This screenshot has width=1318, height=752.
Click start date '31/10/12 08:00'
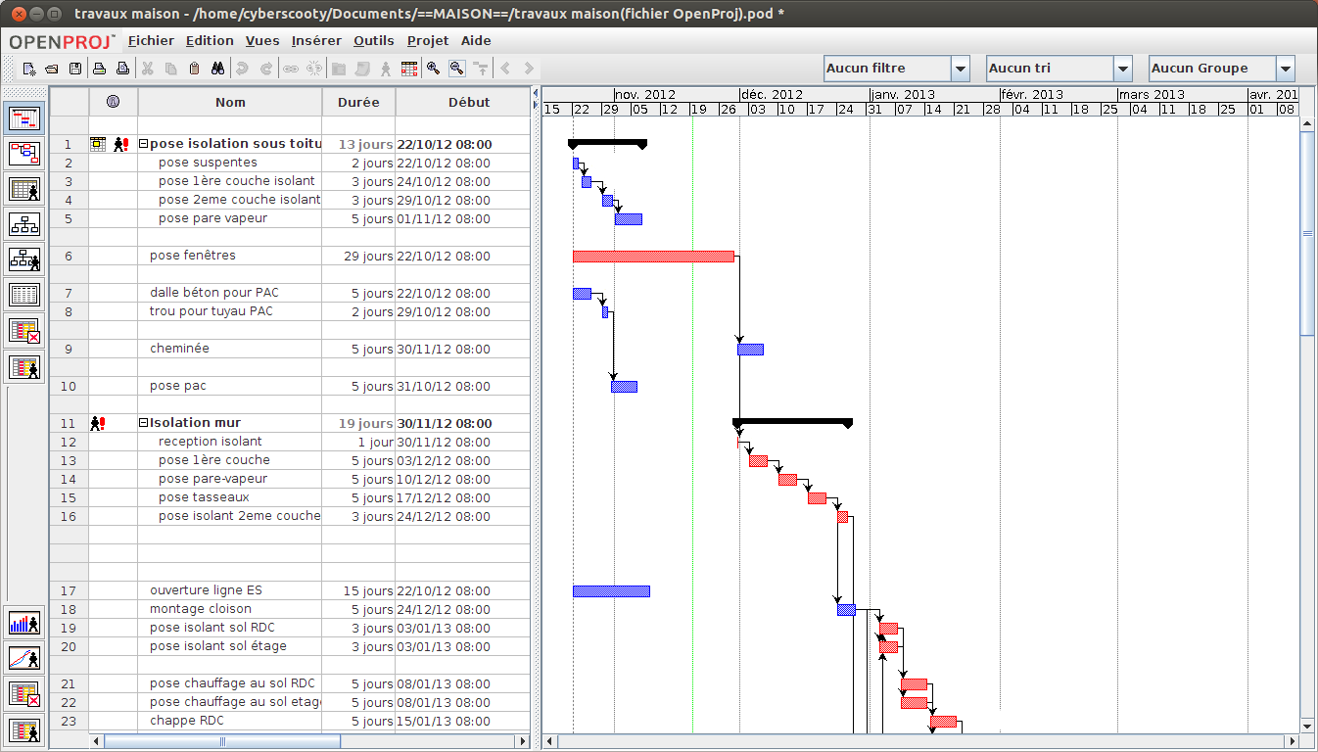coord(445,387)
